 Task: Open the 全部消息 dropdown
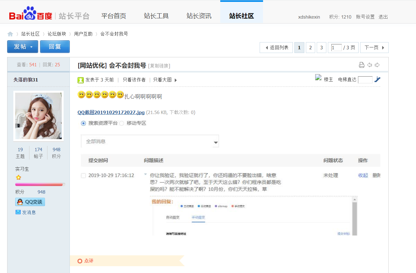215,142
